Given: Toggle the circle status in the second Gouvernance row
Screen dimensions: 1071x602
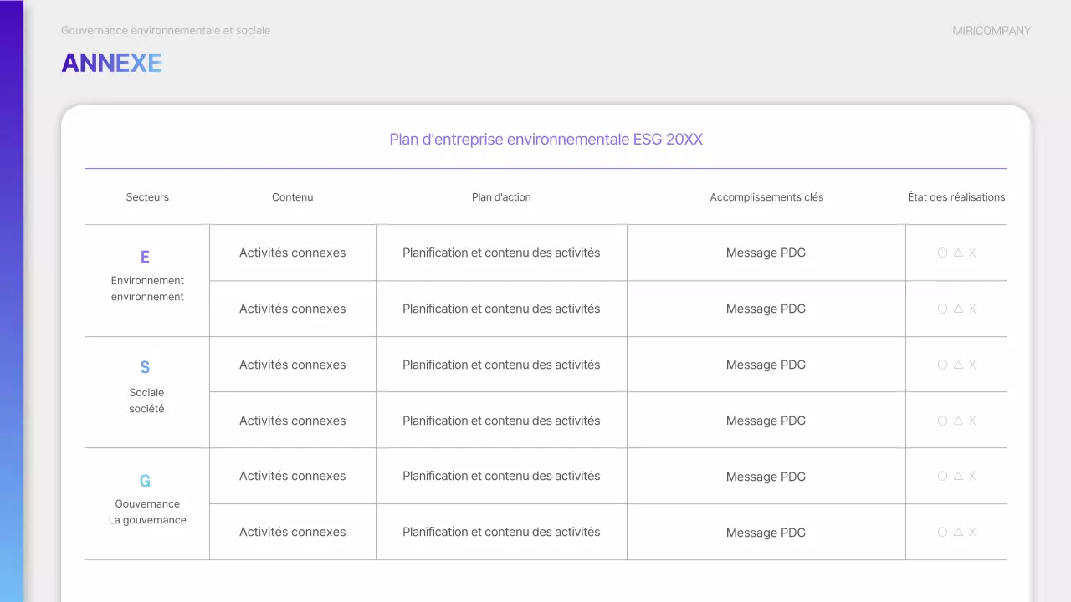Looking at the screenshot, I should coord(942,532).
